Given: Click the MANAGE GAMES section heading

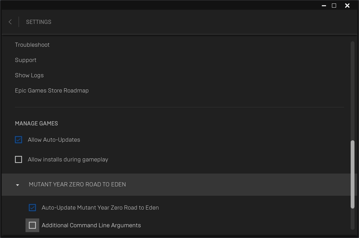Looking at the screenshot, I should point(36,123).
